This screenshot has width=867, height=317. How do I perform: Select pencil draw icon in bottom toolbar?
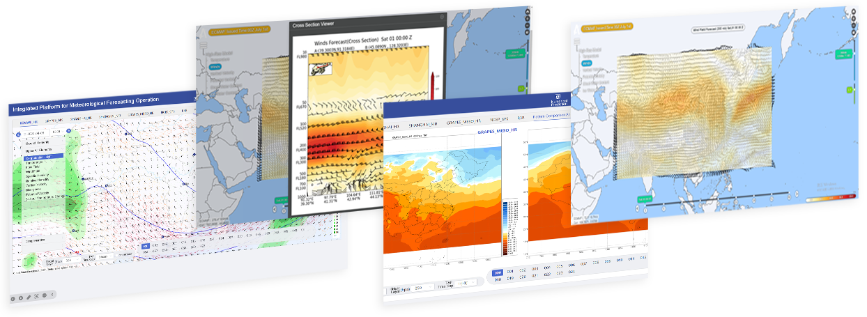[29, 297]
